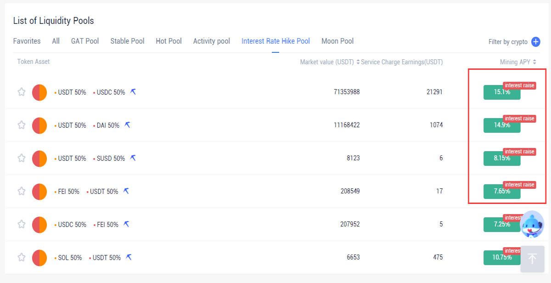This screenshot has height=283, width=551.
Task: Click the interest raise badge on USDT/SUSD row
Action: [x=519, y=152]
